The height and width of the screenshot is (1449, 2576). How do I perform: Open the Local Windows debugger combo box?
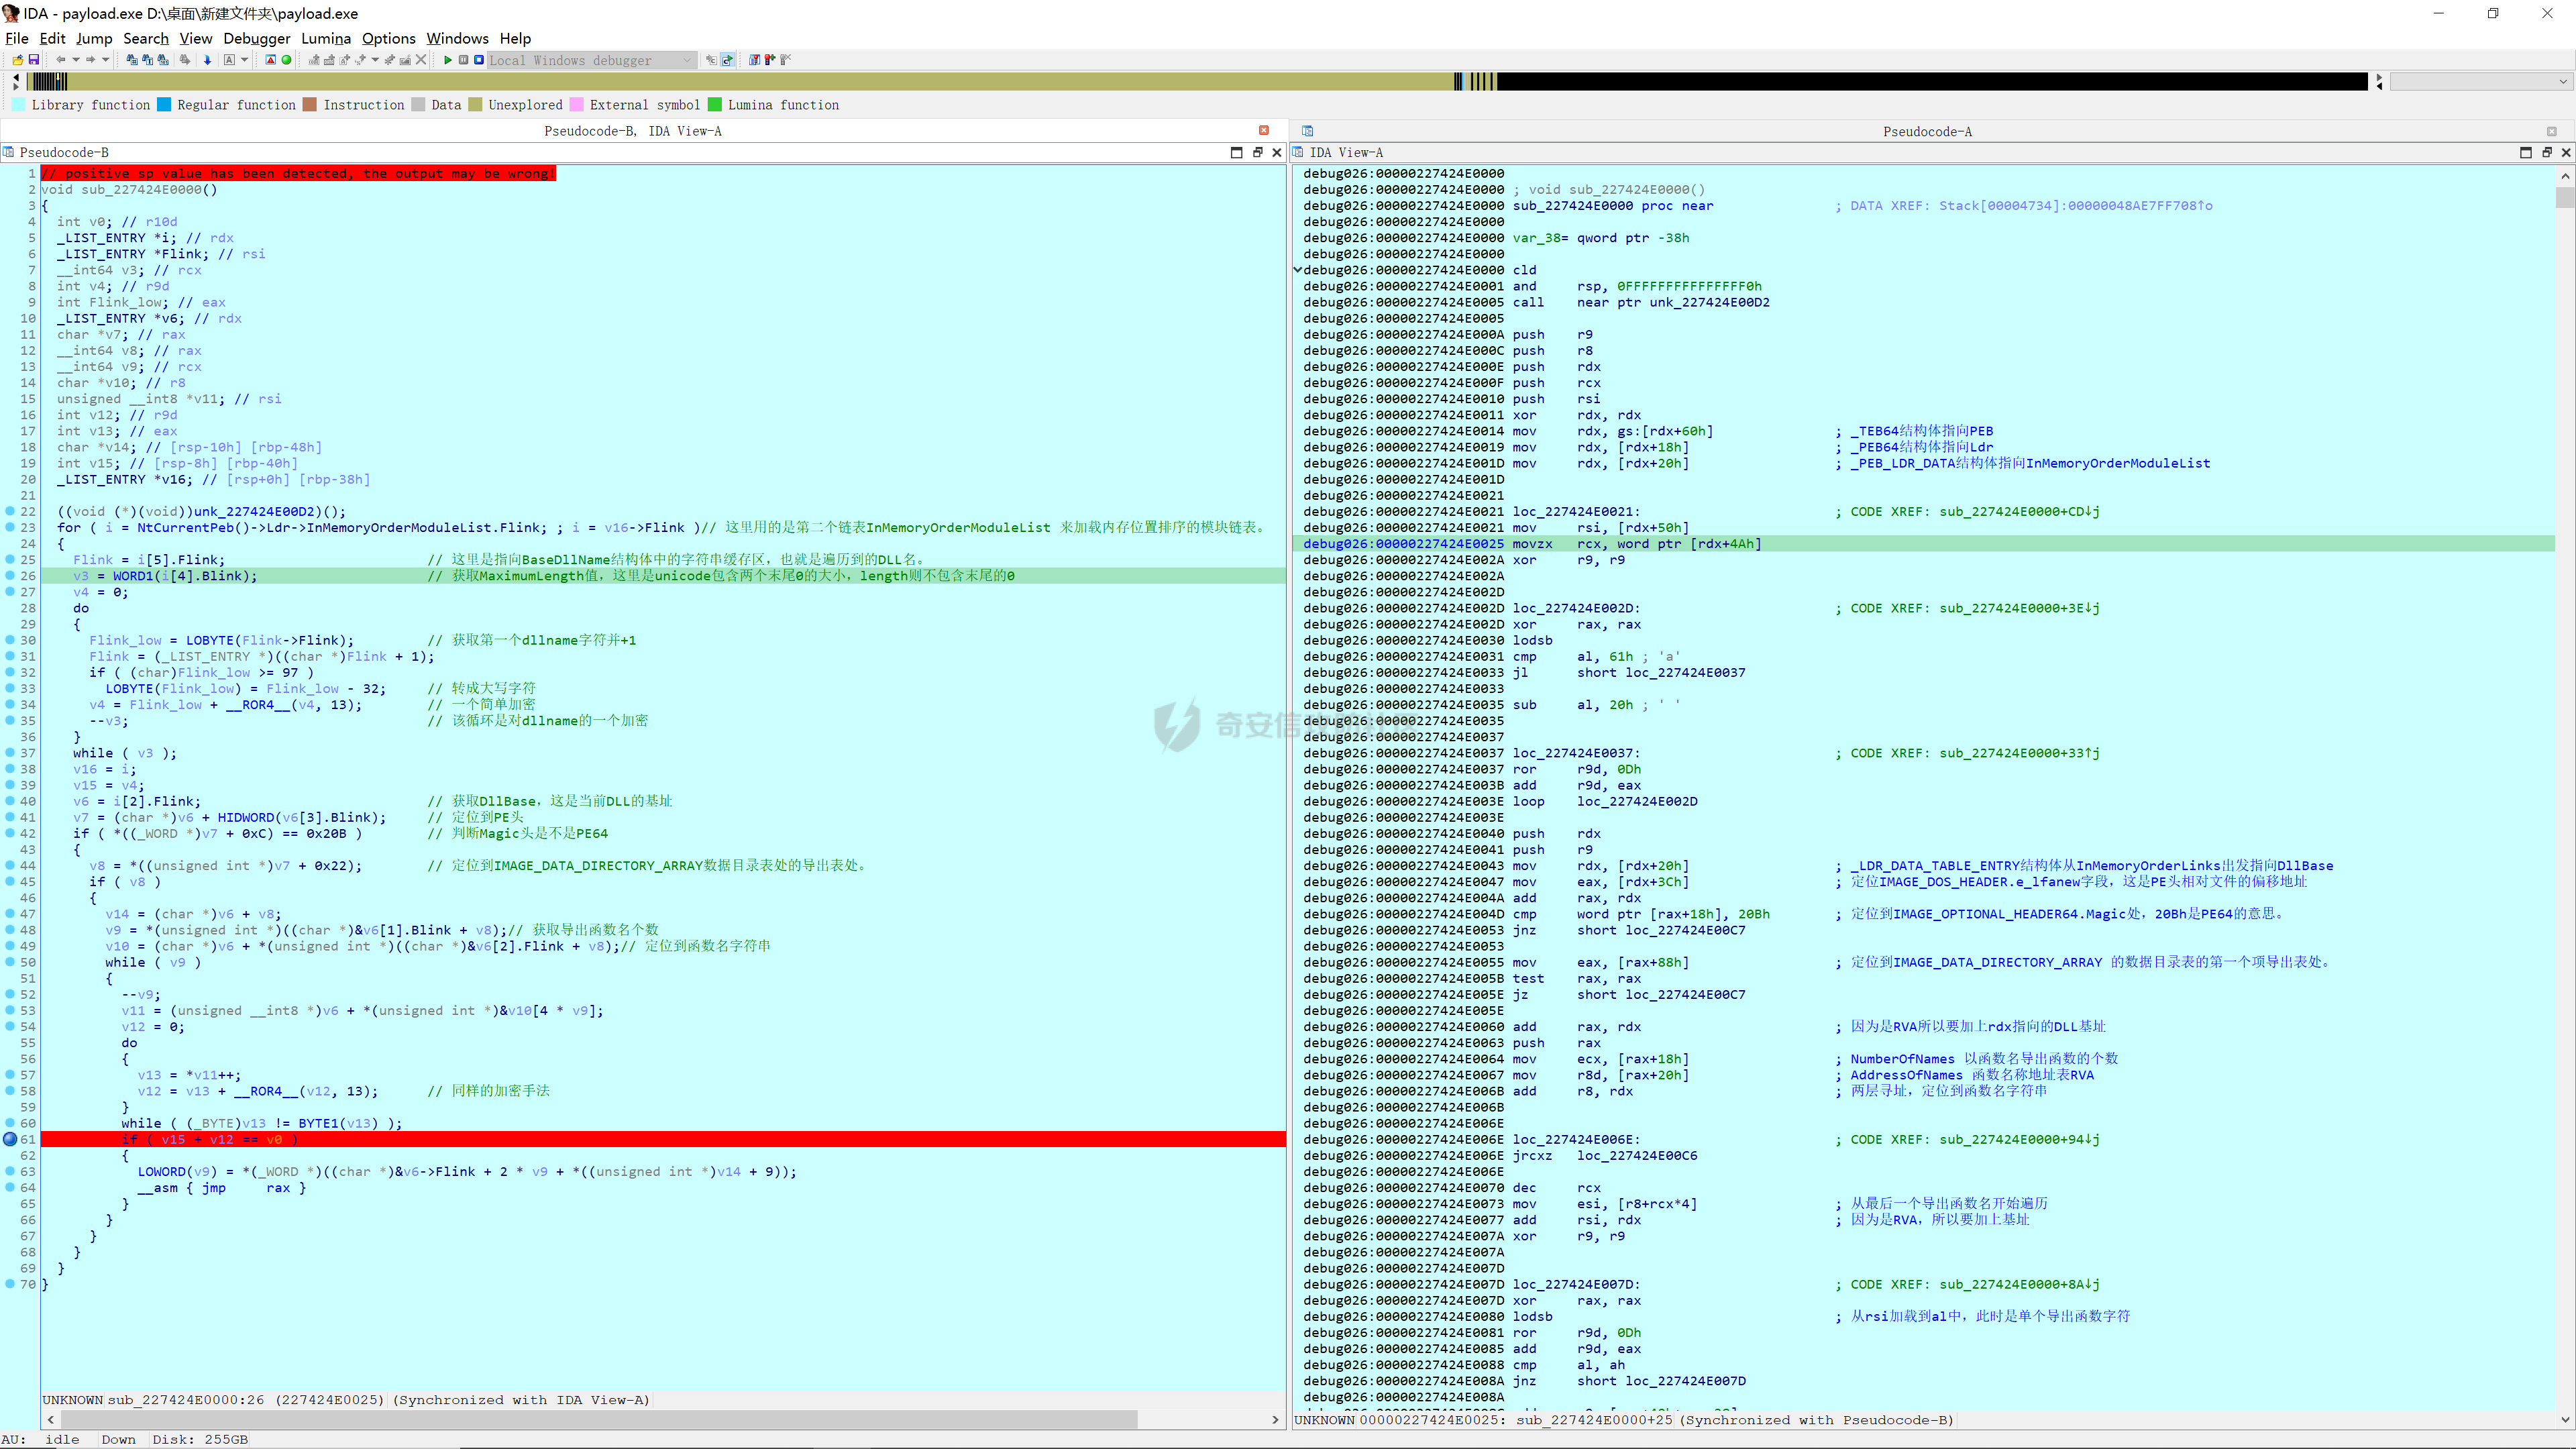point(591,60)
